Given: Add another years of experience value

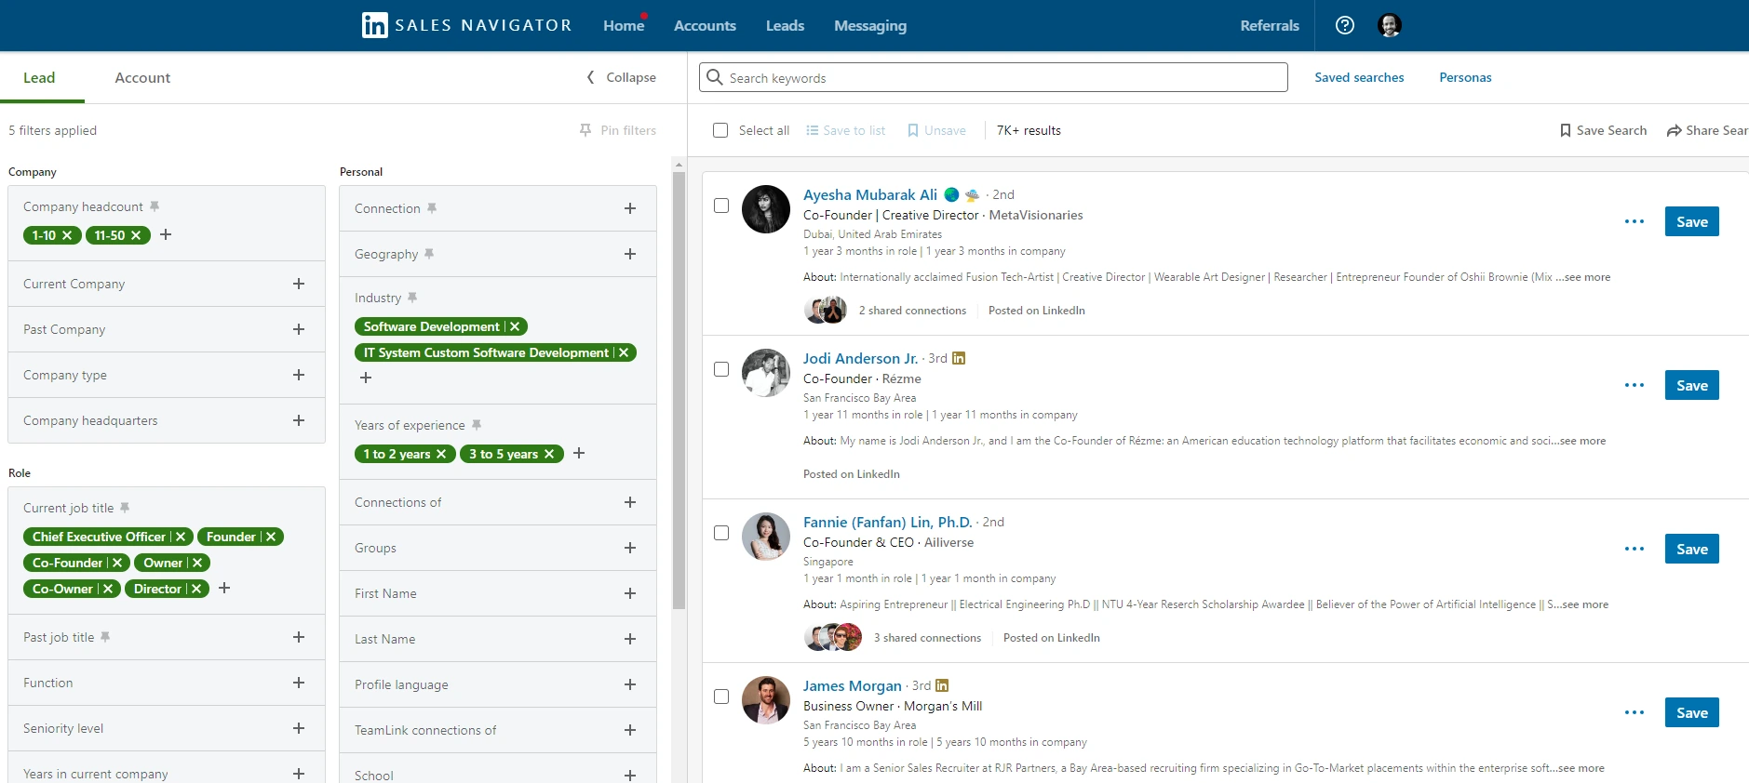Looking at the screenshot, I should point(579,453).
